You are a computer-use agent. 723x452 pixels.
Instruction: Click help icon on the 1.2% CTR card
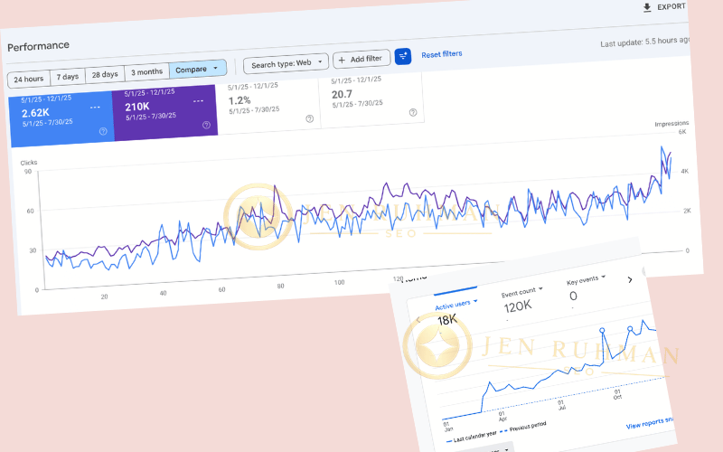coord(310,119)
